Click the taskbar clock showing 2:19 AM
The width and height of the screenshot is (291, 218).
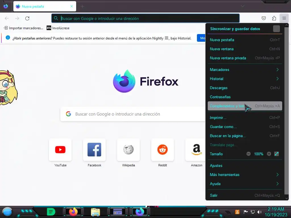click(x=276, y=212)
